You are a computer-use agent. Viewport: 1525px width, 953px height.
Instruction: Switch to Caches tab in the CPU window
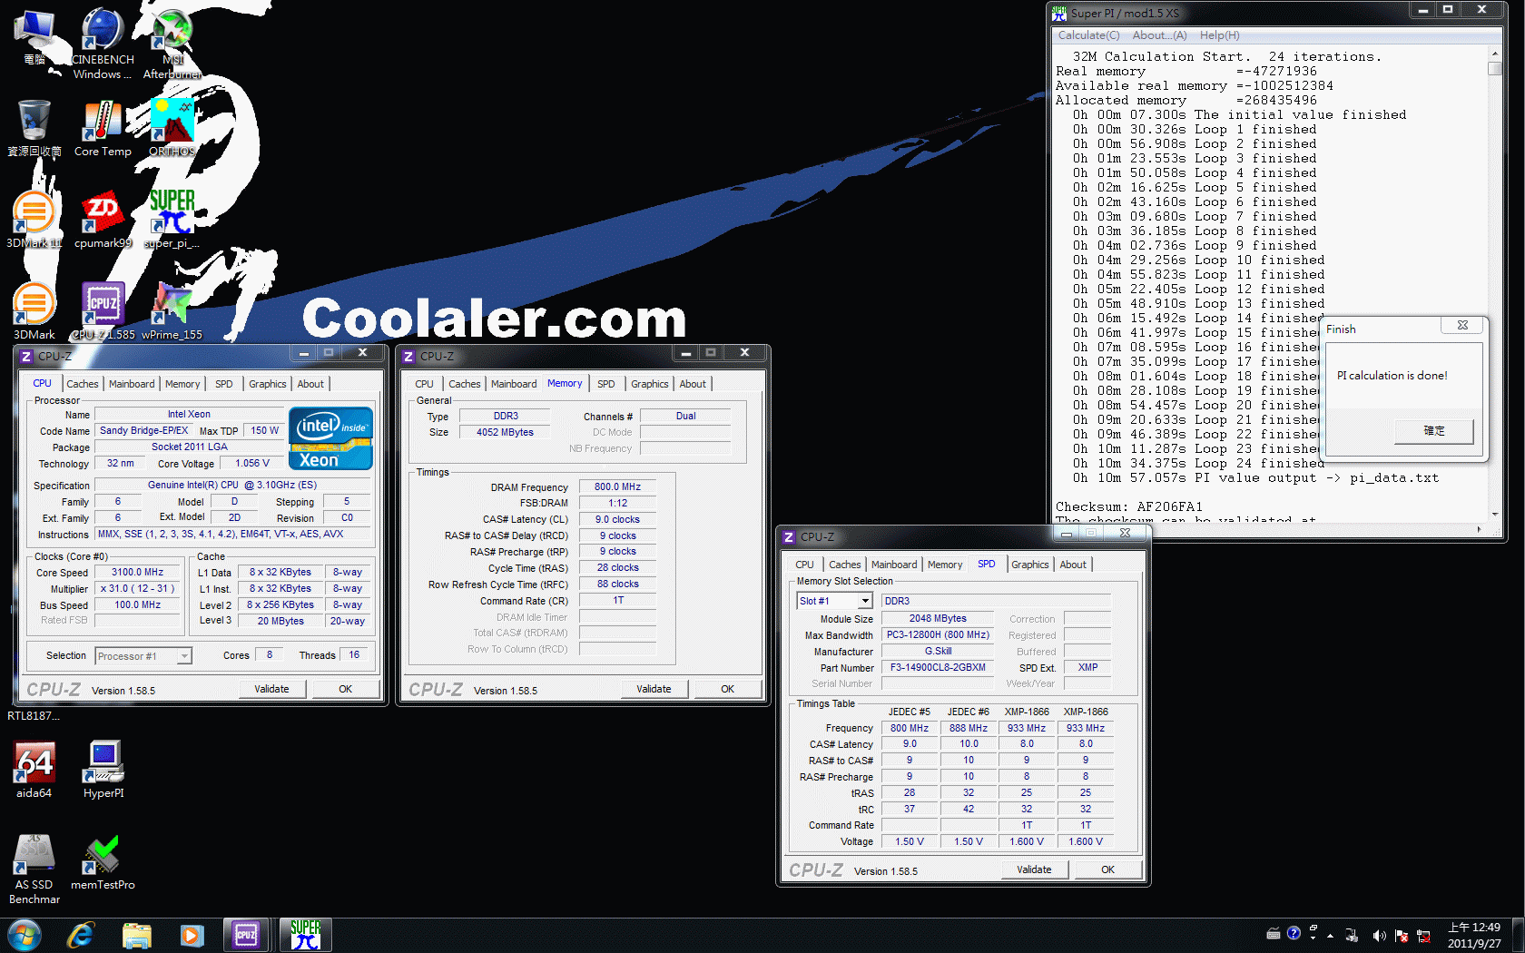pos(82,384)
